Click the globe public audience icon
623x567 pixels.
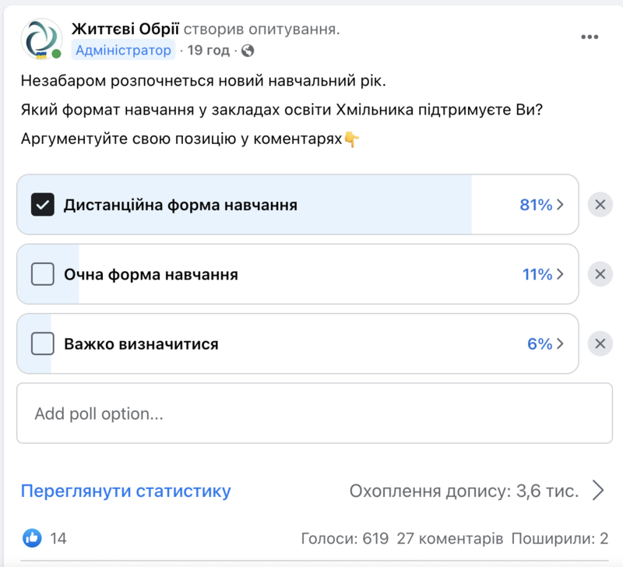(x=248, y=51)
